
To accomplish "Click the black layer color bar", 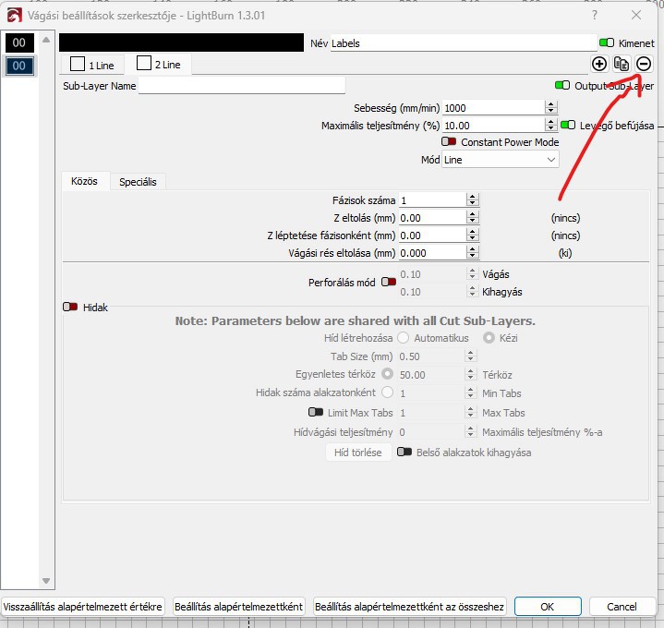I will [x=181, y=42].
